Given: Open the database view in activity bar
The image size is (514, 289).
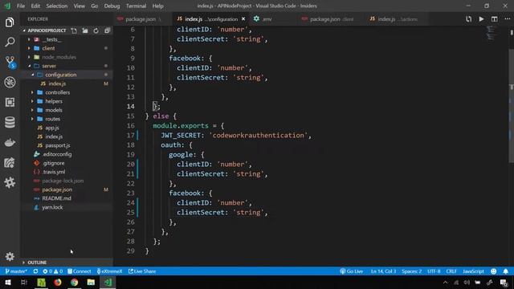Looking at the screenshot, I should (10, 122).
